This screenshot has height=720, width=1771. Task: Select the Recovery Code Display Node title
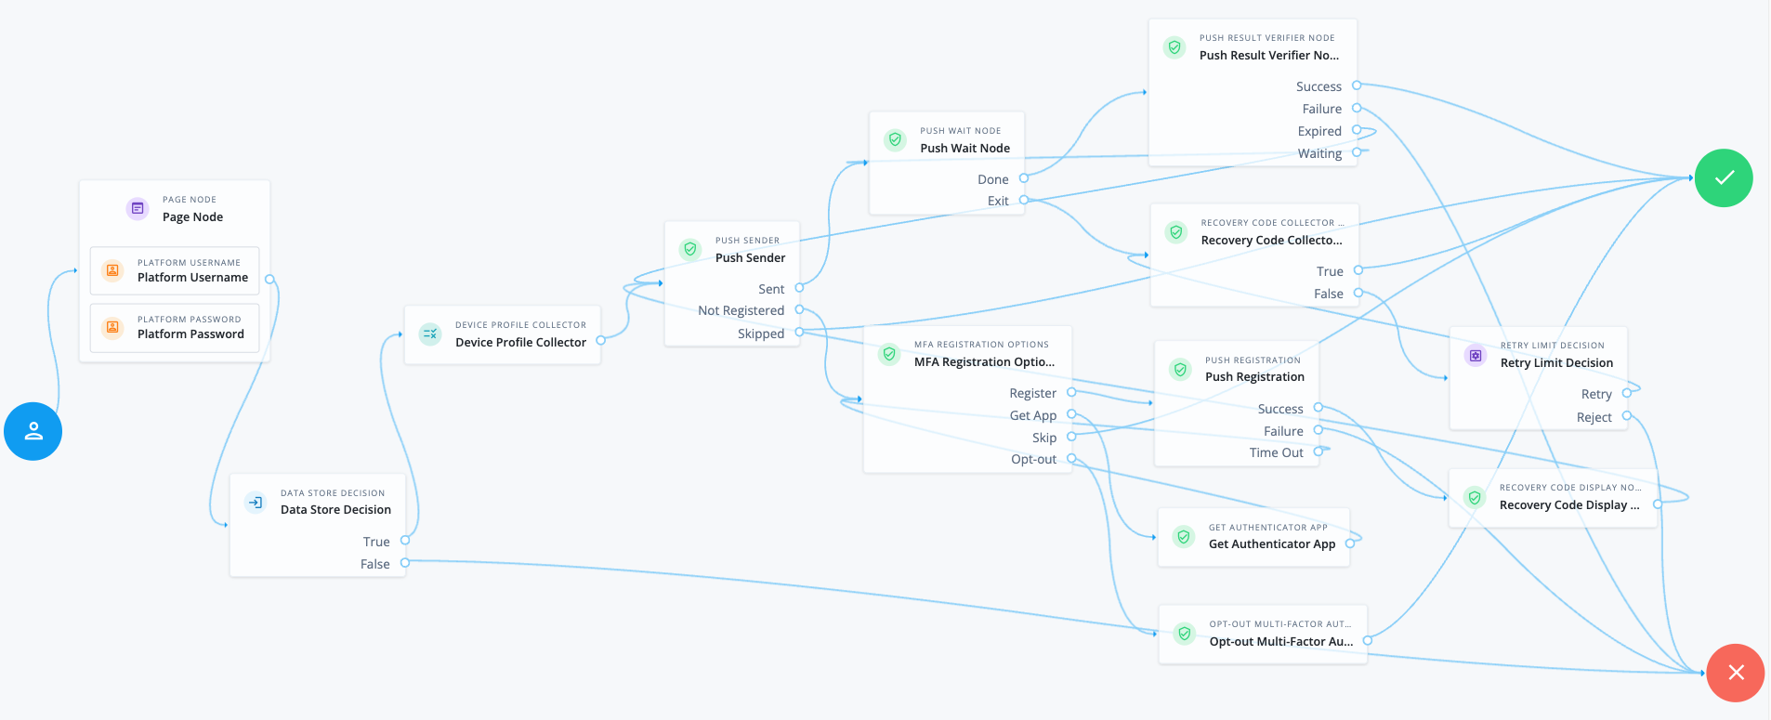pos(1568,505)
